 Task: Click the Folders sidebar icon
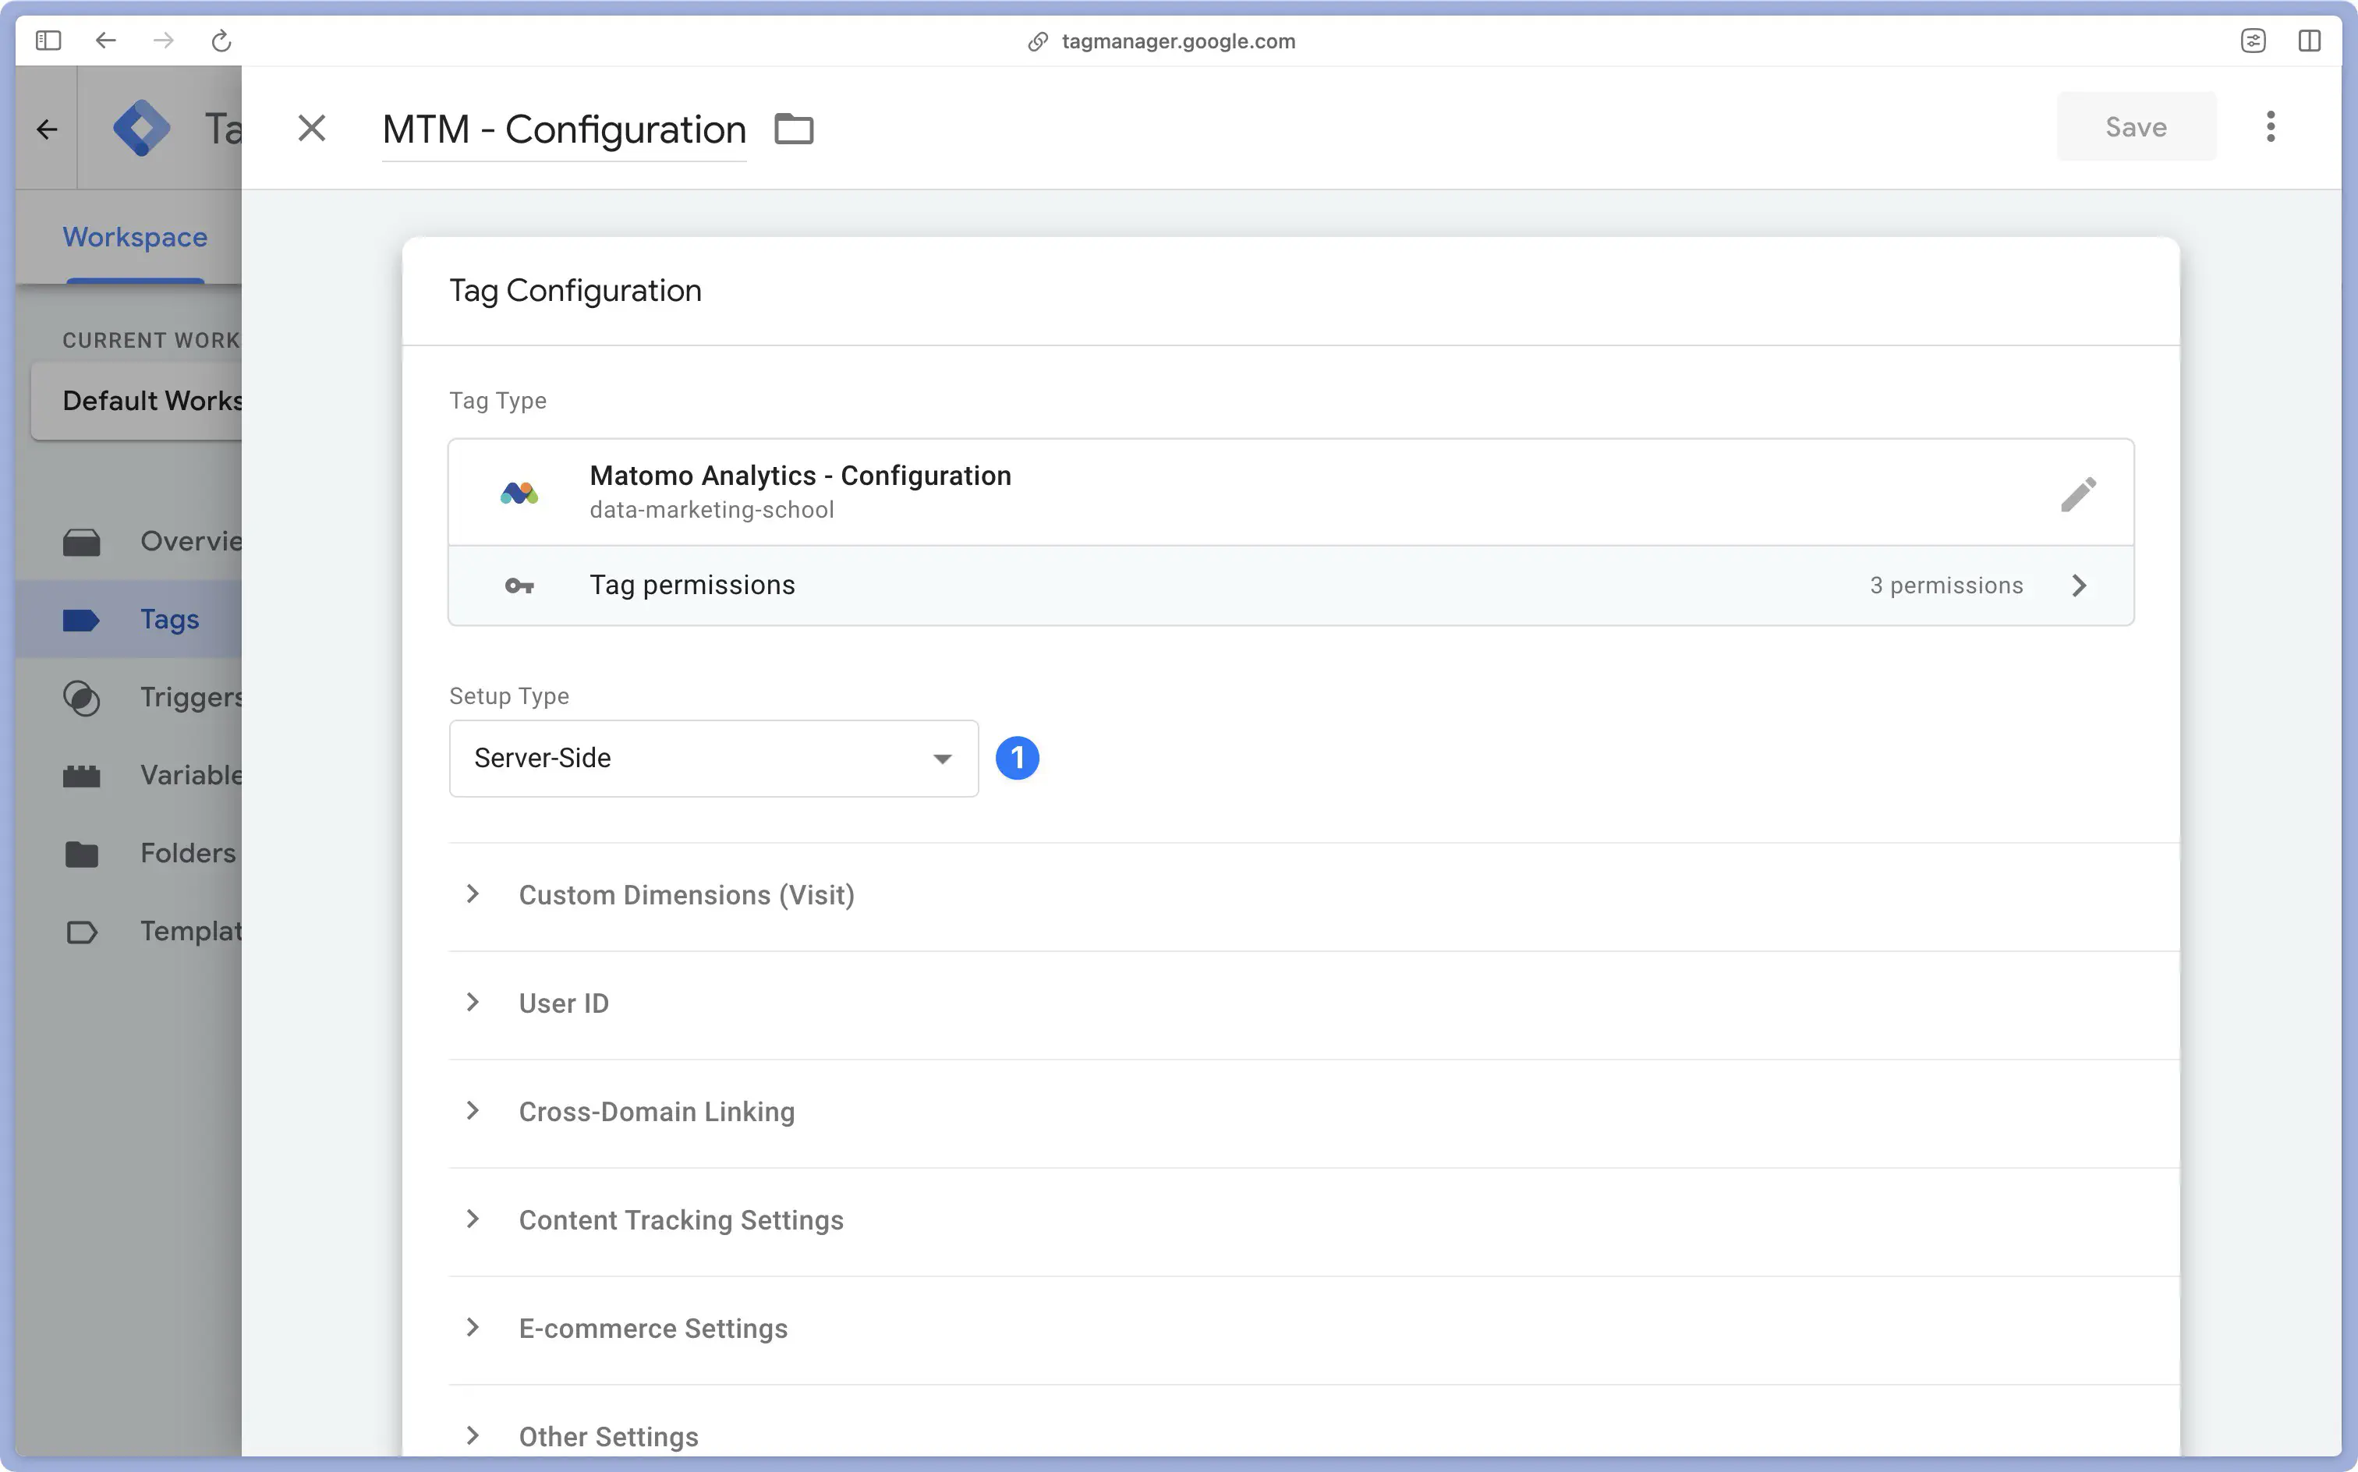(82, 854)
